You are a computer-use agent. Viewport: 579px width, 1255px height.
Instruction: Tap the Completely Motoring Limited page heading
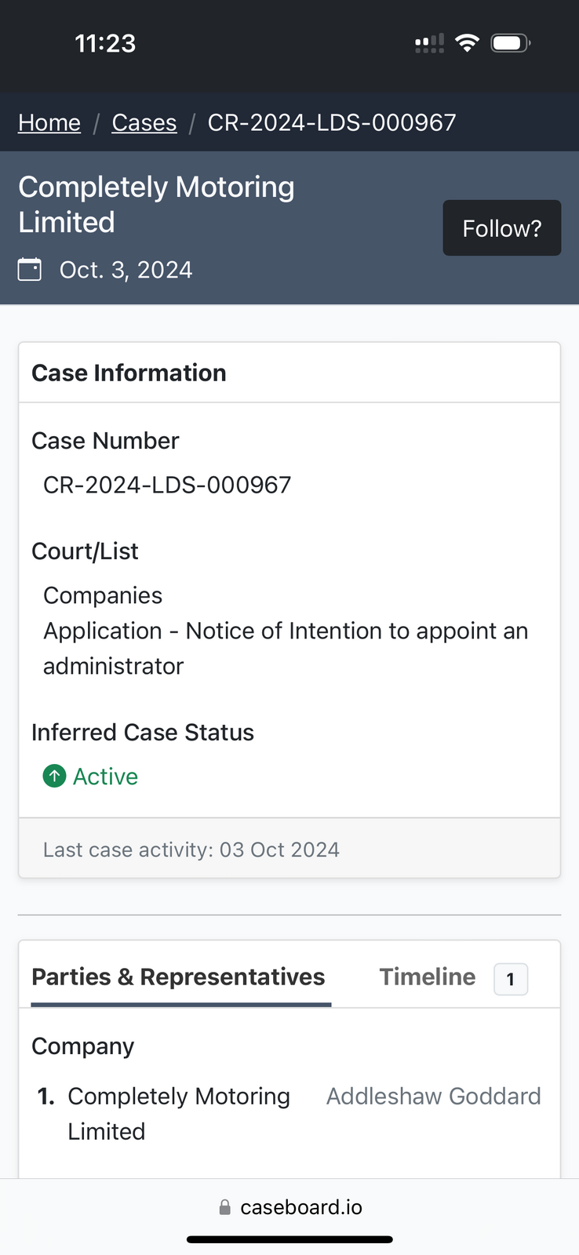pos(156,204)
